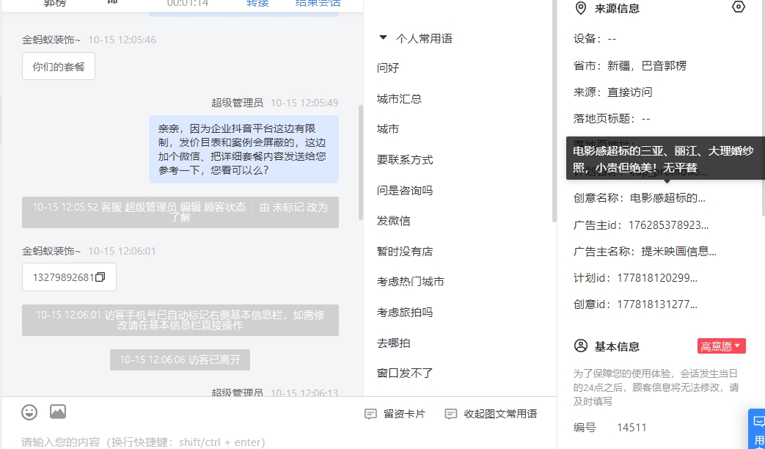The height and width of the screenshot is (449, 765).
Task: Select the 考虑旅拍吗 quick phrase
Action: click(404, 313)
